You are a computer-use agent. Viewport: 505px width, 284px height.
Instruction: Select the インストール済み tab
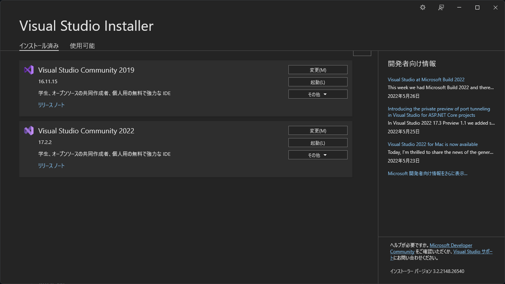39,46
